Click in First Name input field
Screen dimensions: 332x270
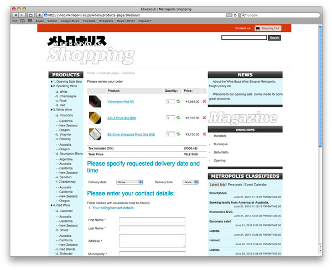point(152,220)
